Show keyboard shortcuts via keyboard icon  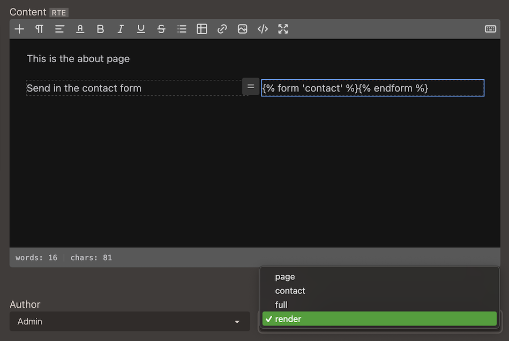490,29
